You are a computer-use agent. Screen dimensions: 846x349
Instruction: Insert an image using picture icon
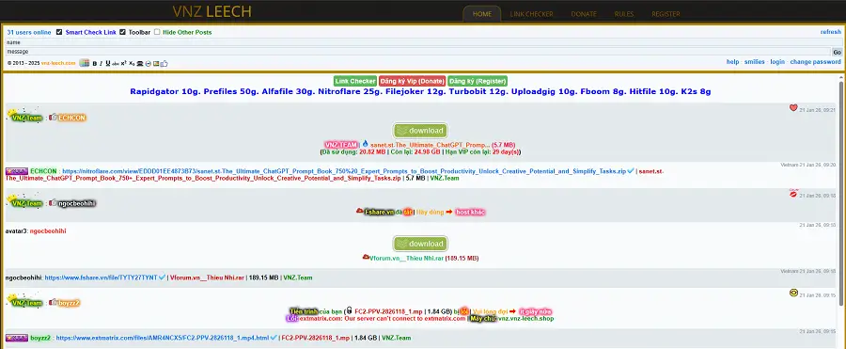click(x=156, y=63)
